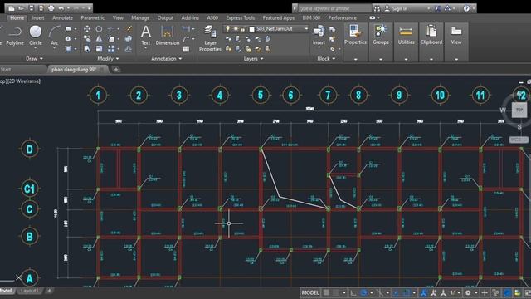The image size is (531, 299).
Task: Click the keyword search input field
Action: 334,8
